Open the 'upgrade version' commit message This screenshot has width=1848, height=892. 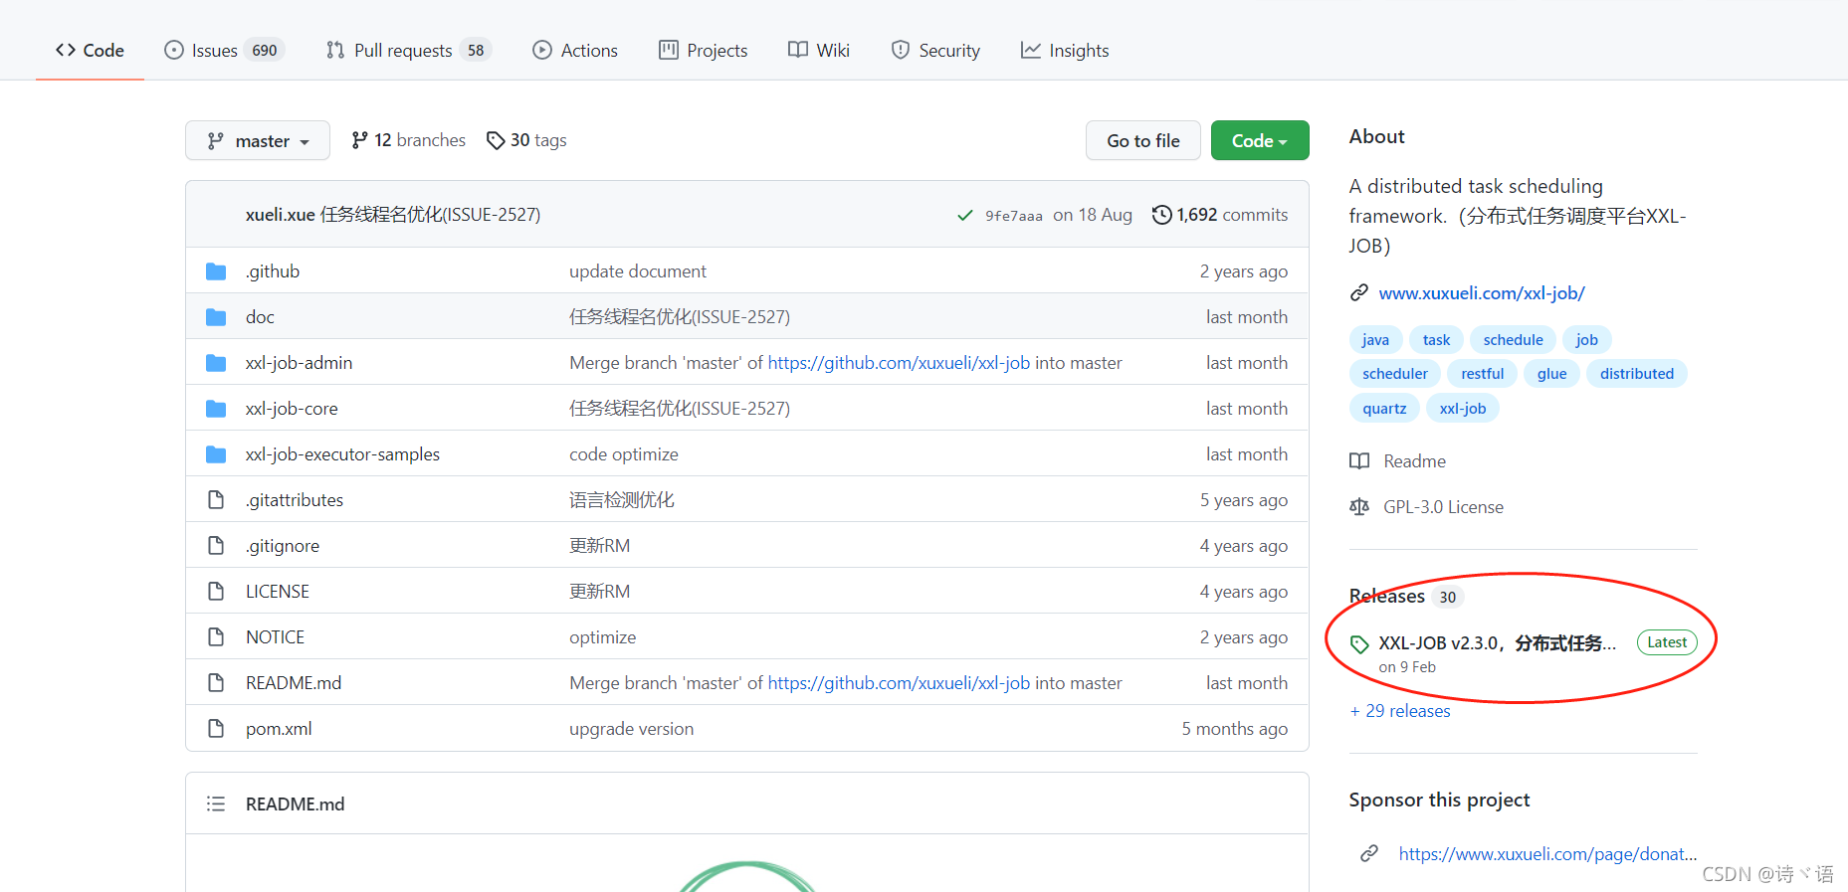coord(632,729)
